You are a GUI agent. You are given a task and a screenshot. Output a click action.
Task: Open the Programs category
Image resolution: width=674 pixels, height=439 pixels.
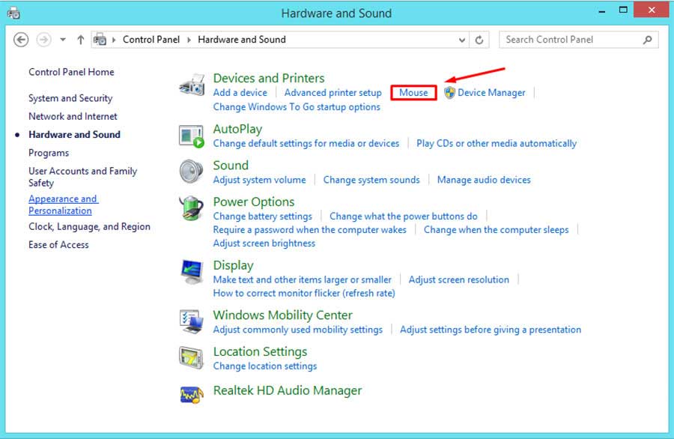pyautogui.click(x=49, y=153)
